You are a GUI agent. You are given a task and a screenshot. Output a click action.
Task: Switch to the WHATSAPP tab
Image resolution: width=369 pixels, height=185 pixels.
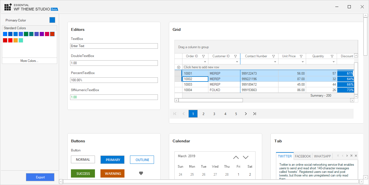[322, 156]
